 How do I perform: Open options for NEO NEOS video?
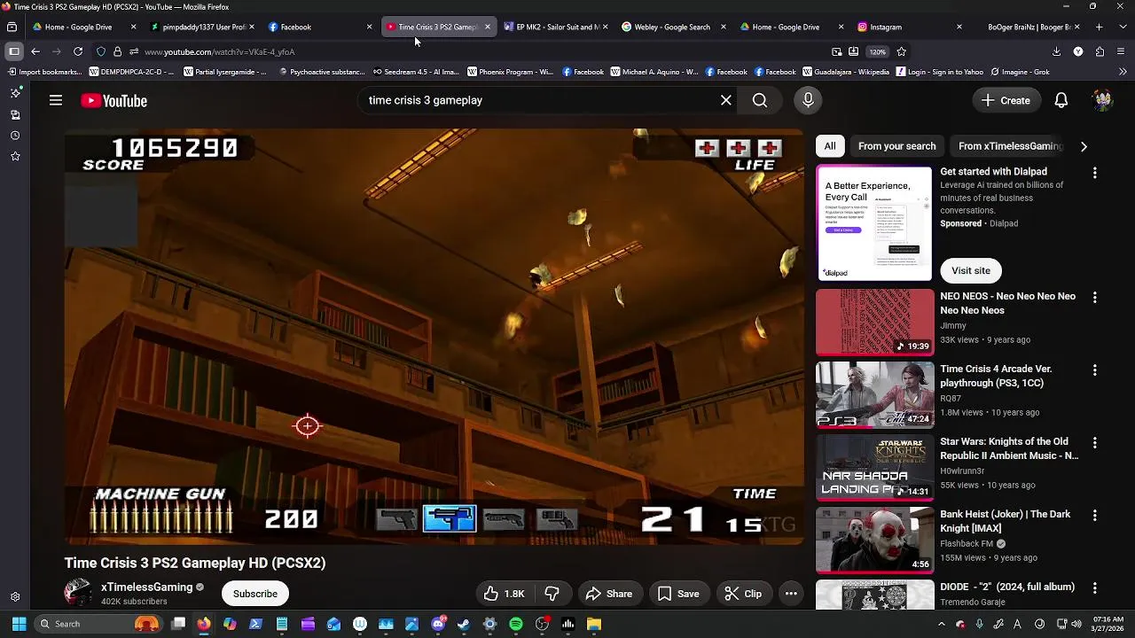(1095, 298)
